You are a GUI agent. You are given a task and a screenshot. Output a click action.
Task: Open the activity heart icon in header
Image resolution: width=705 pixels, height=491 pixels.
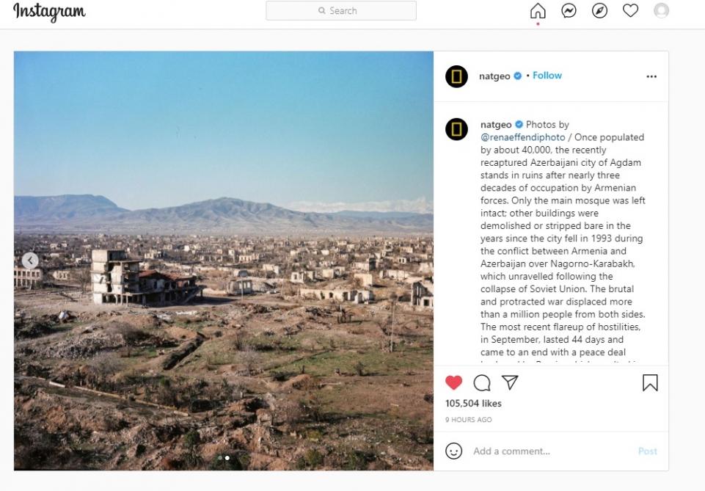coord(630,10)
